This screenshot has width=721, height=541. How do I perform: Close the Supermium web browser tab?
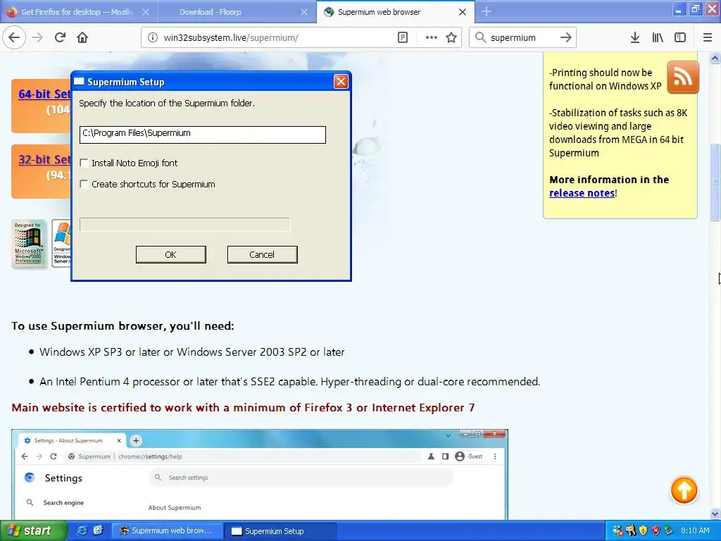463,12
